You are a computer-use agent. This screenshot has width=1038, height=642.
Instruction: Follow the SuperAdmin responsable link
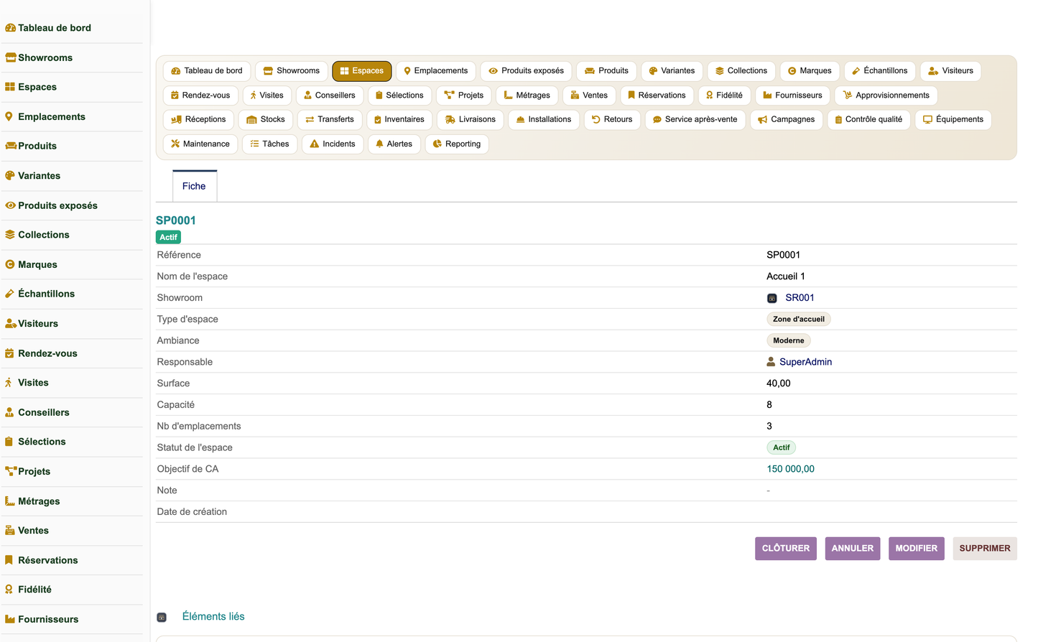coord(806,362)
